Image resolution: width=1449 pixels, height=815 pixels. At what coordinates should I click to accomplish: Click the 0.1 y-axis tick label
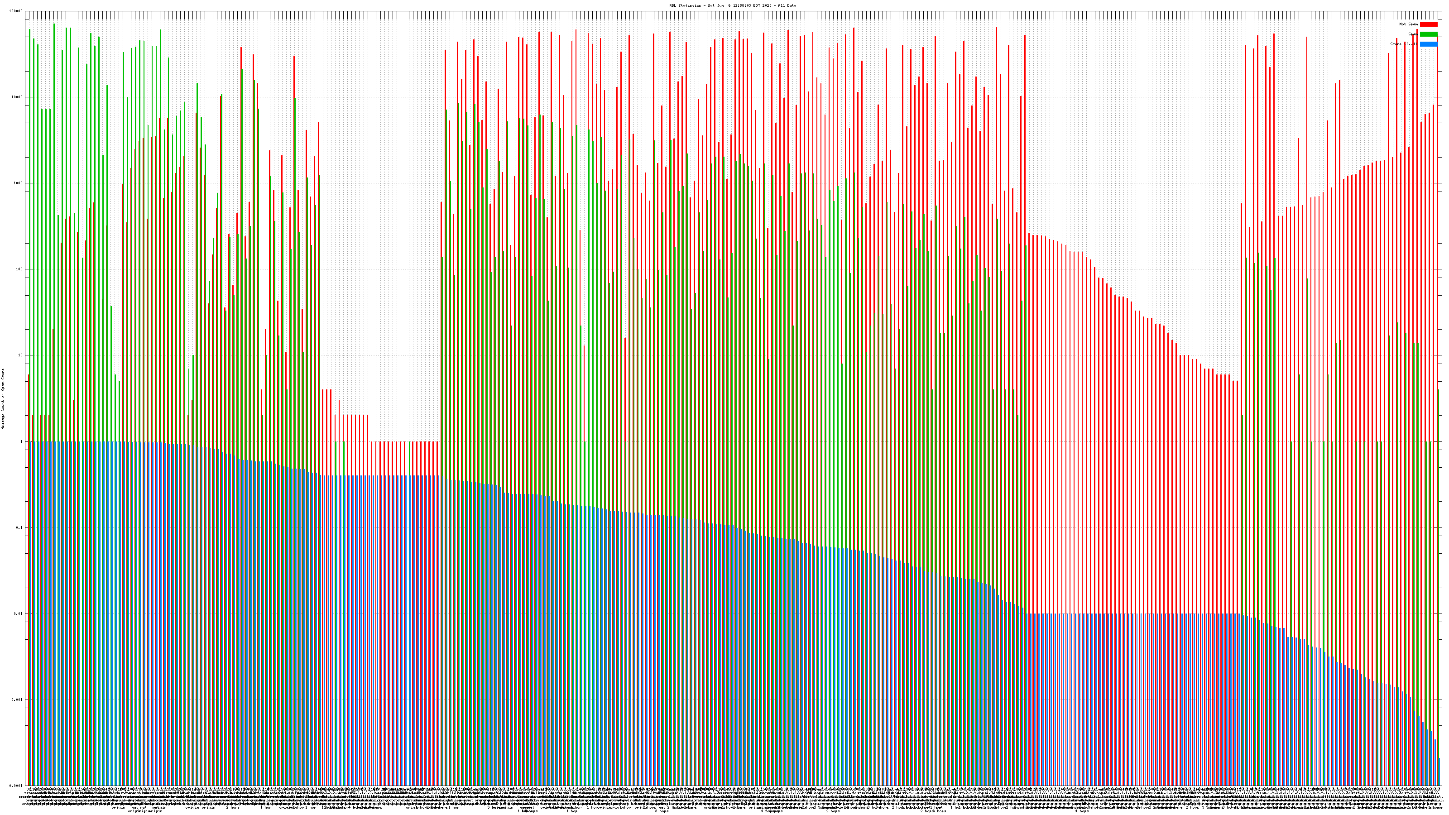(x=20, y=527)
